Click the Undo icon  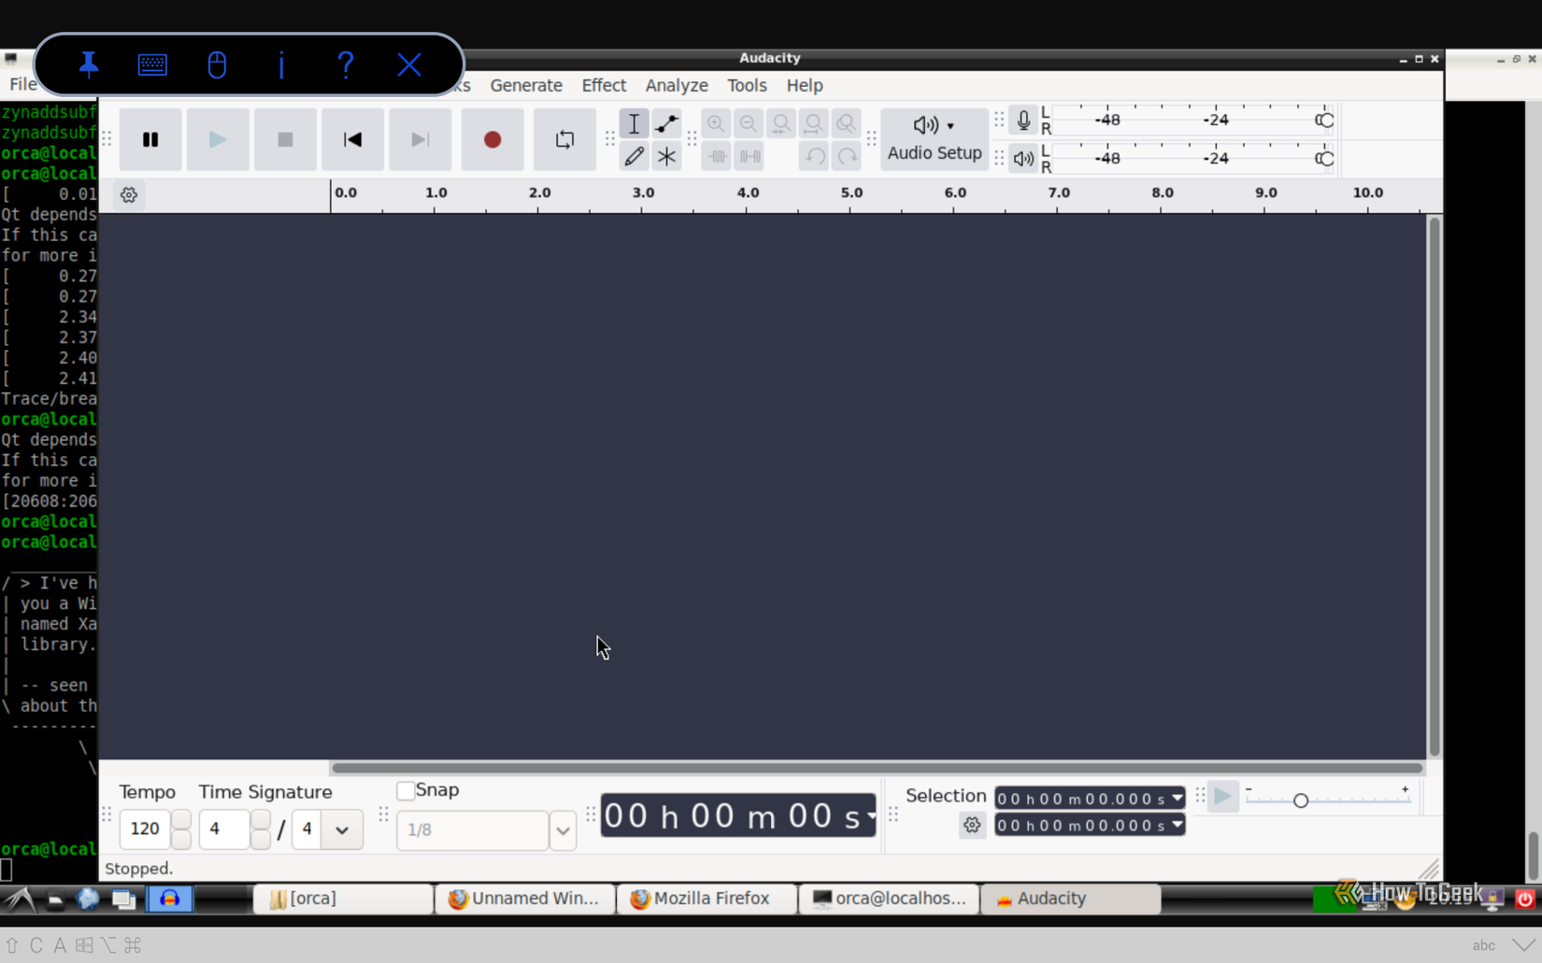point(815,156)
